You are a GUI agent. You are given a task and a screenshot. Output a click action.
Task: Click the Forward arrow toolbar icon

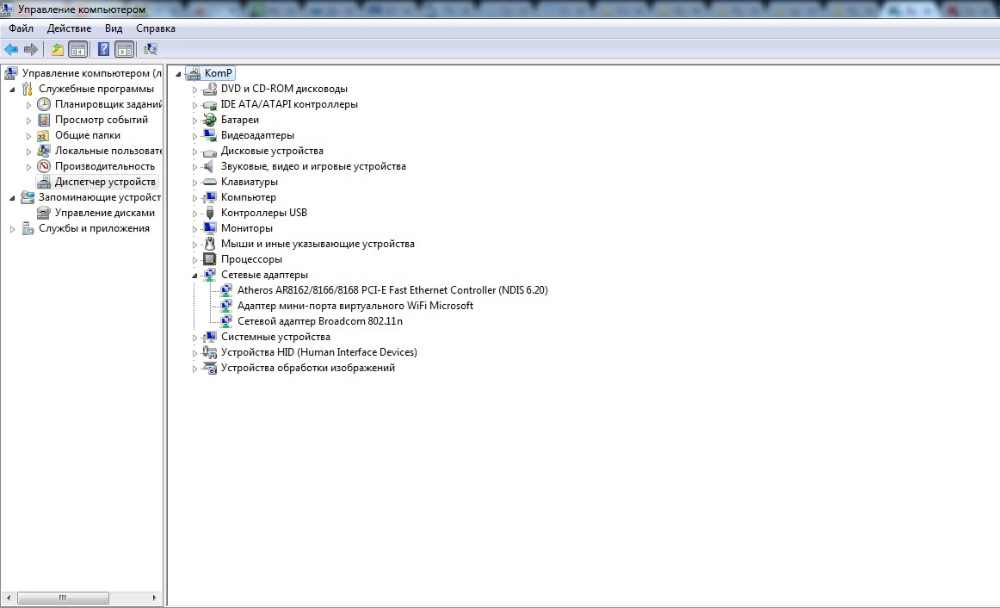(x=31, y=49)
